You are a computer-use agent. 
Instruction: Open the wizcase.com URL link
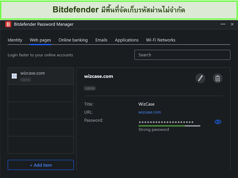click(x=149, y=112)
